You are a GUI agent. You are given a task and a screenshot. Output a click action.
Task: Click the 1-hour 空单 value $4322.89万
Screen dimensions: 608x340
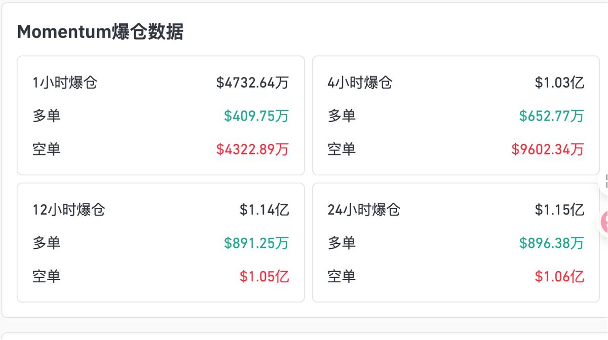point(252,149)
